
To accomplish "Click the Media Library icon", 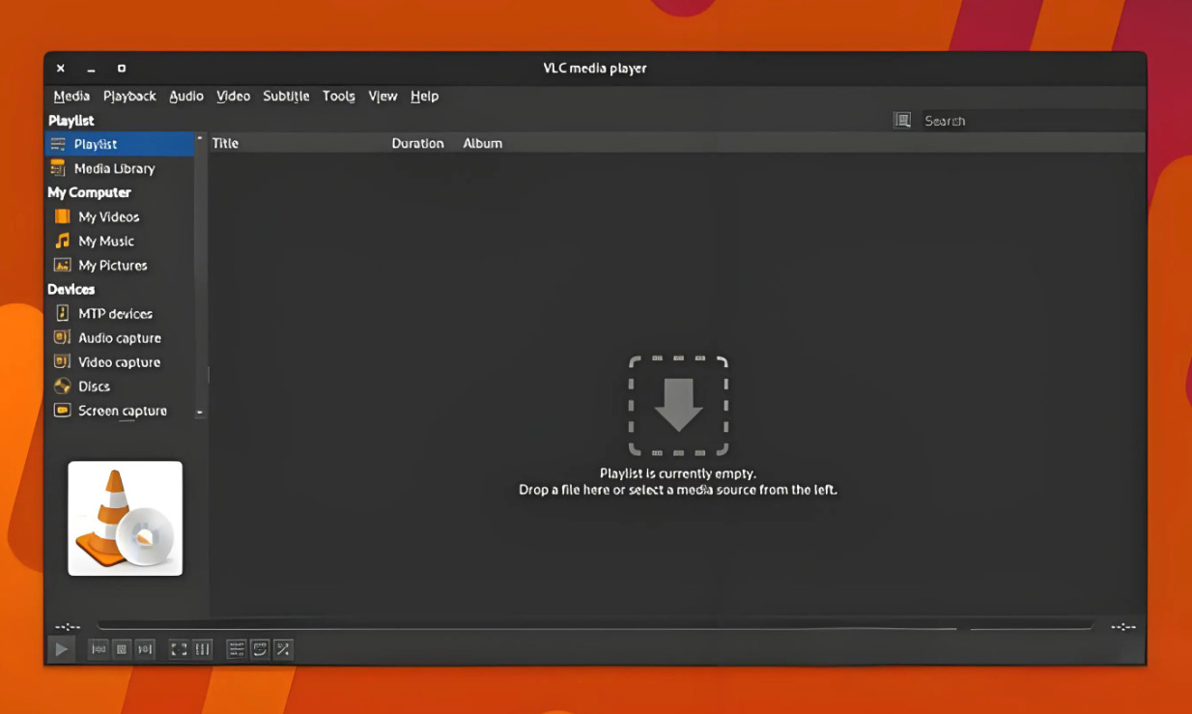I will tap(58, 168).
